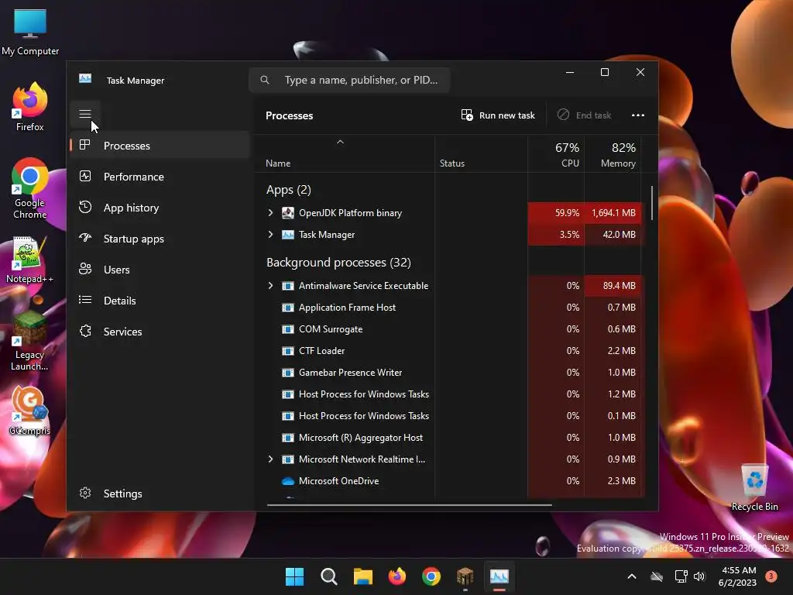Screen dimensions: 793x595
Task: Open the Services page
Action: coord(160,332)
